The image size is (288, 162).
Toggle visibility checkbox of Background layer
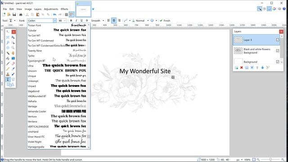click(x=278, y=62)
